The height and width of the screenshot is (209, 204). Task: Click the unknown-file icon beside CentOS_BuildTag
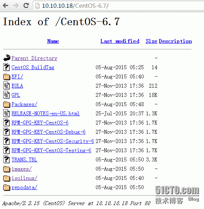click(x=6, y=67)
